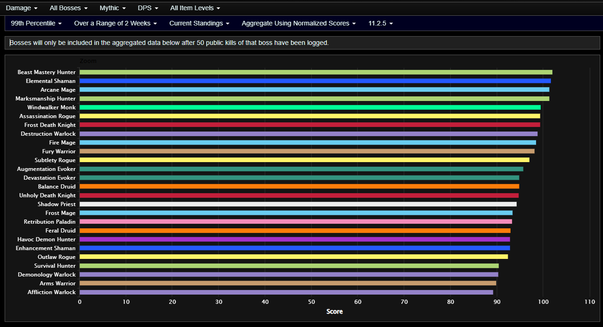Click the Affliction Warlock label
The image size is (603, 327).
coord(52,292)
